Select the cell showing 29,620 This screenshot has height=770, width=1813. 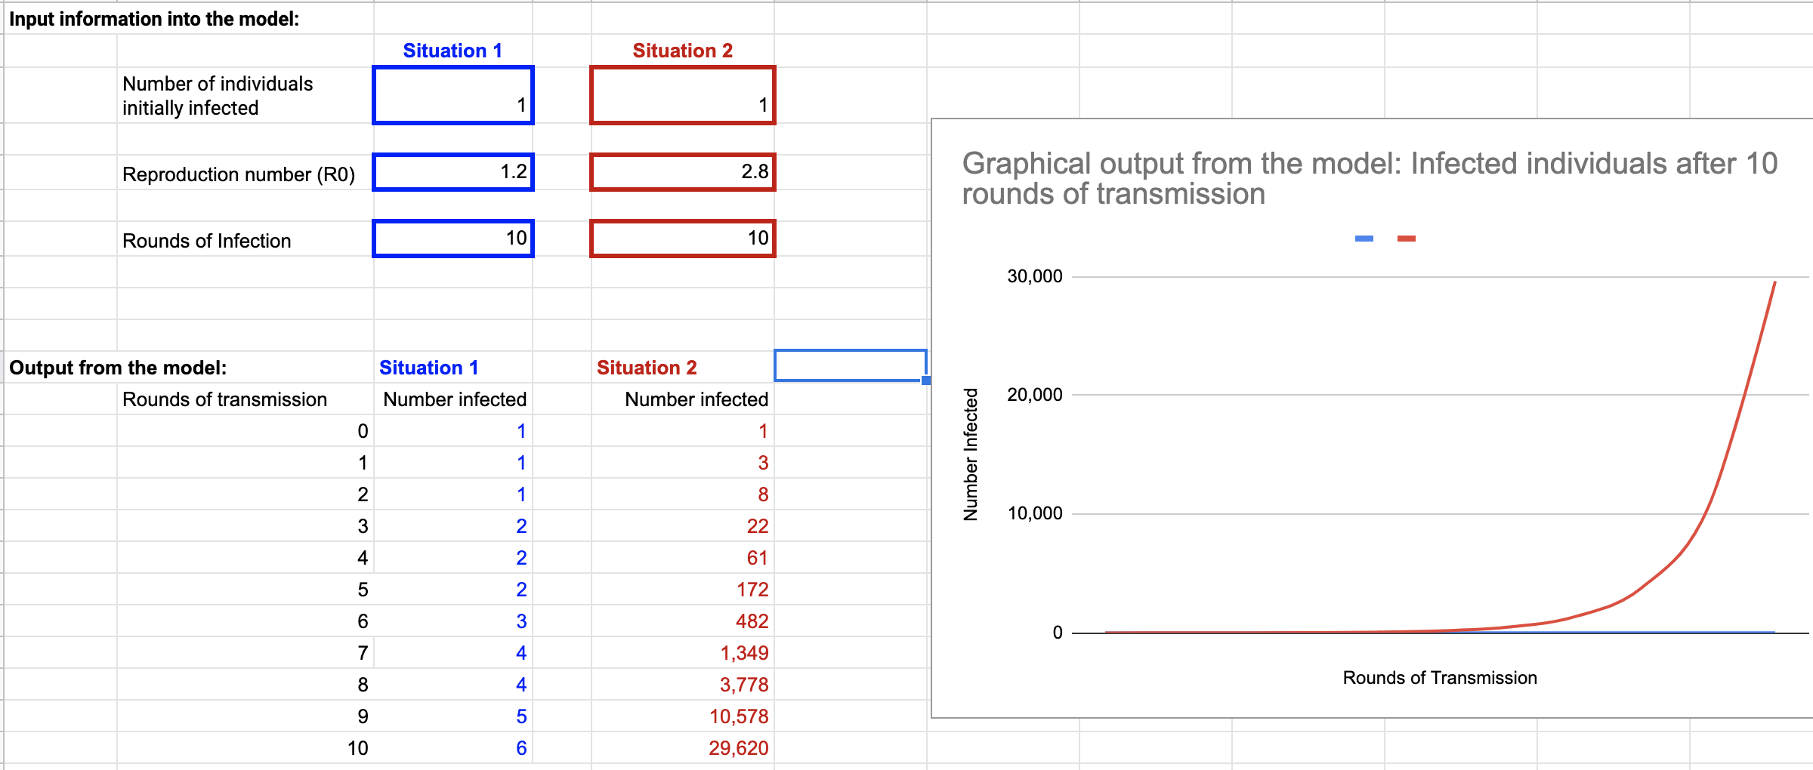683,748
